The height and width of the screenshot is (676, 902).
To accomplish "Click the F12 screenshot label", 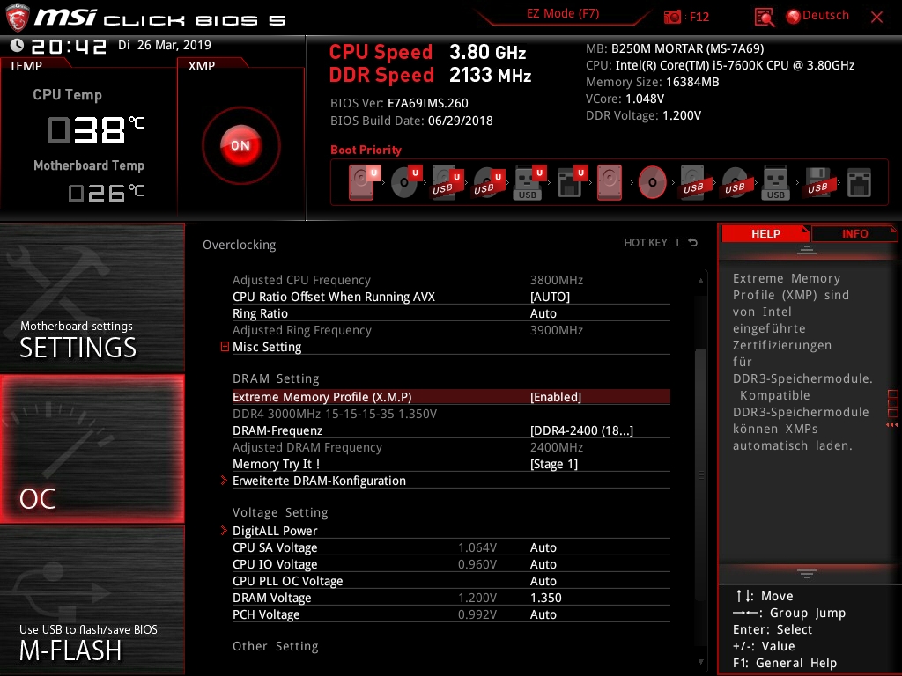I will [x=699, y=17].
